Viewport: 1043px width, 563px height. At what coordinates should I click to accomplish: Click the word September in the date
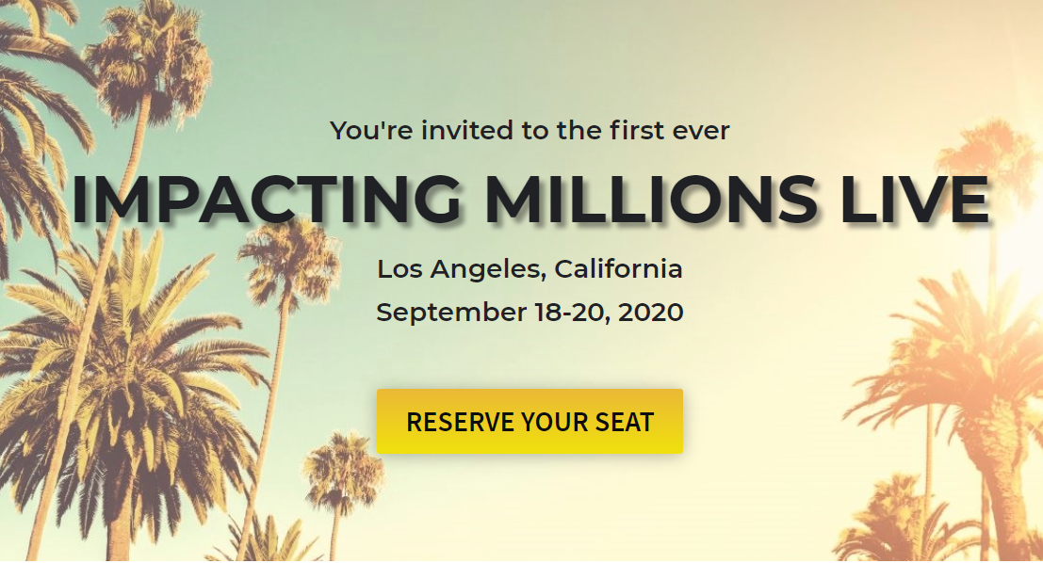(x=451, y=313)
